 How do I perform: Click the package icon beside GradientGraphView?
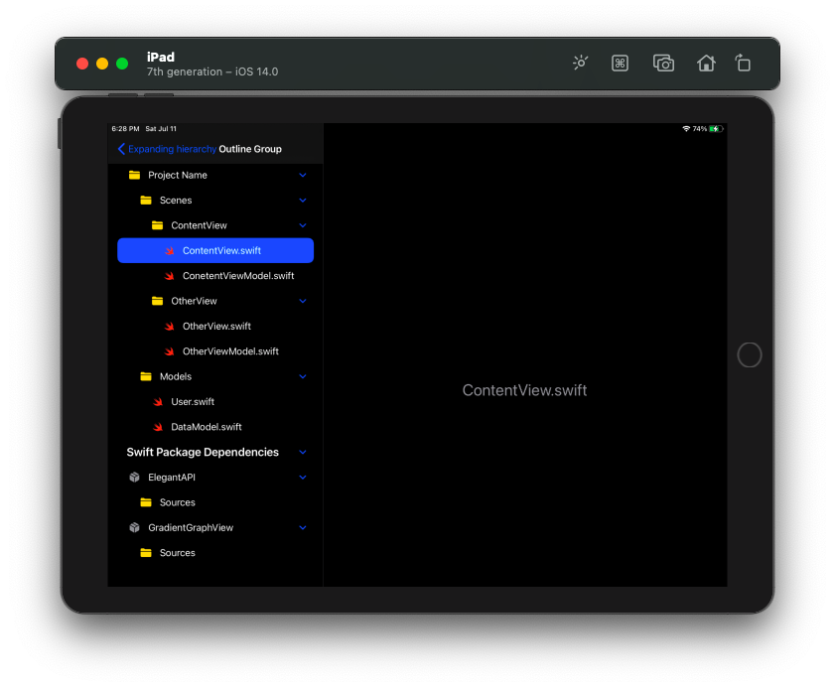click(134, 527)
